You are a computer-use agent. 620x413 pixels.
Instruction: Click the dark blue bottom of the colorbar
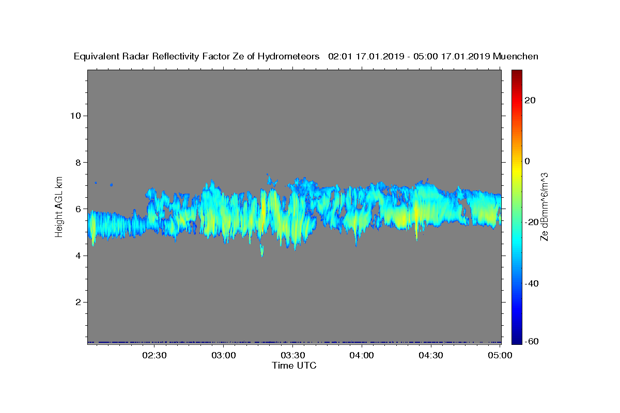pyautogui.click(x=517, y=338)
